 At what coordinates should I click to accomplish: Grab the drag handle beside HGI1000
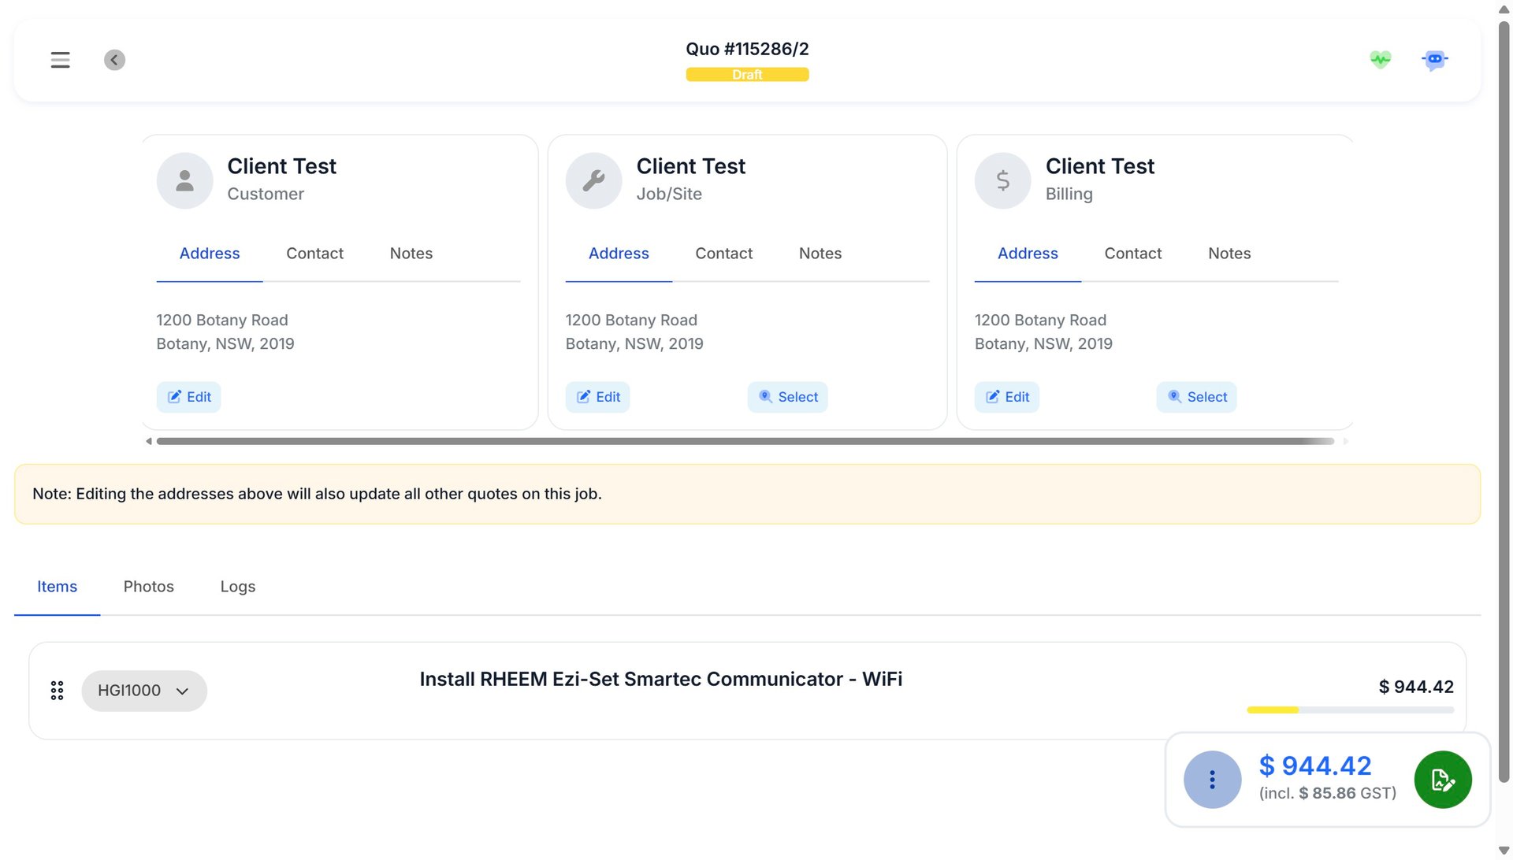coord(57,691)
